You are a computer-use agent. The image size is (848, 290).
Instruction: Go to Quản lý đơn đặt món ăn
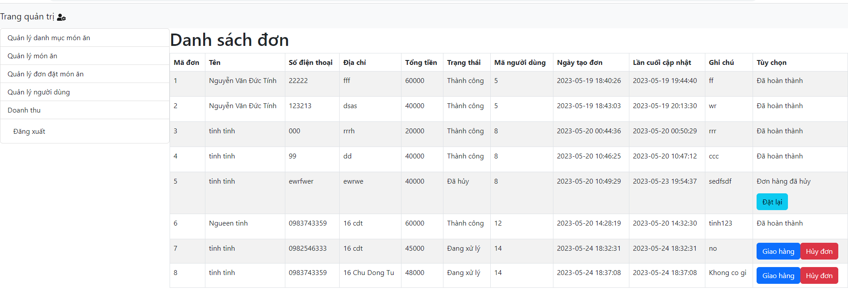[85, 74]
